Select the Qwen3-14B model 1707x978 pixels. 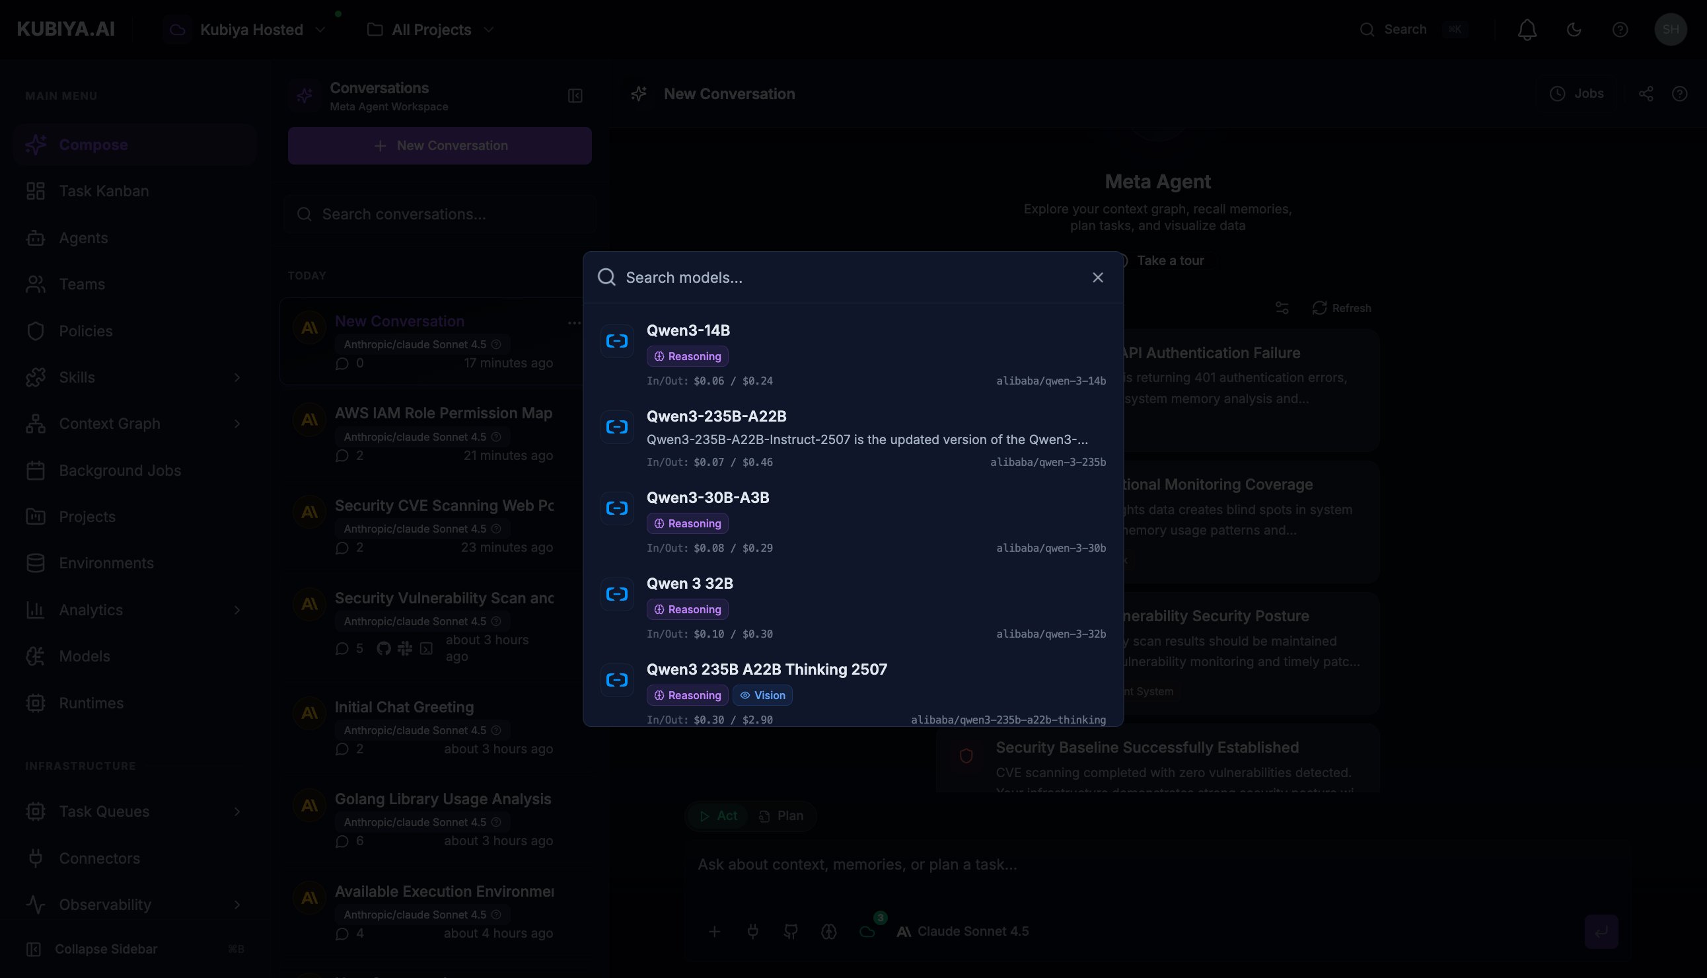point(853,355)
